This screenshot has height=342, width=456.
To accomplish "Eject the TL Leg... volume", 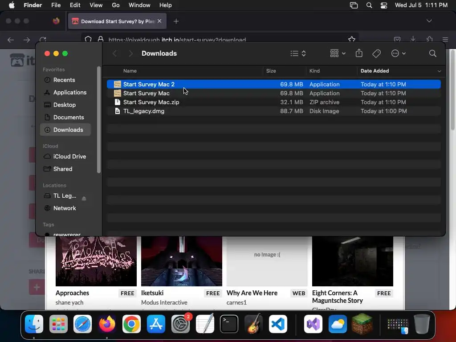I will click(x=84, y=198).
